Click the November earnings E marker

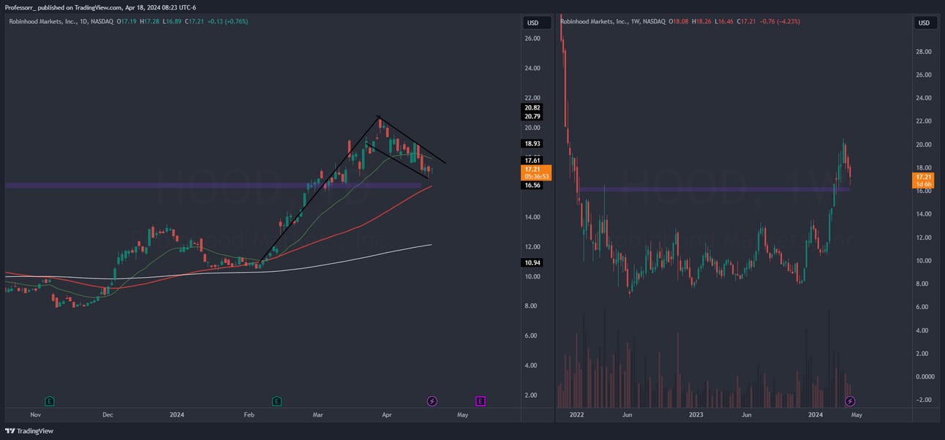click(50, 401)
